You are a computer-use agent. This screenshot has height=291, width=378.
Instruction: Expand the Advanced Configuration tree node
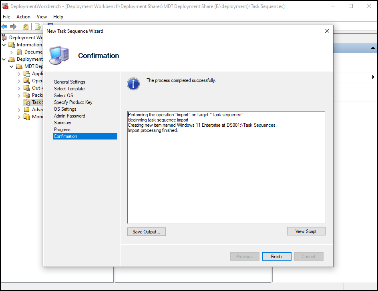coord(19,110)
